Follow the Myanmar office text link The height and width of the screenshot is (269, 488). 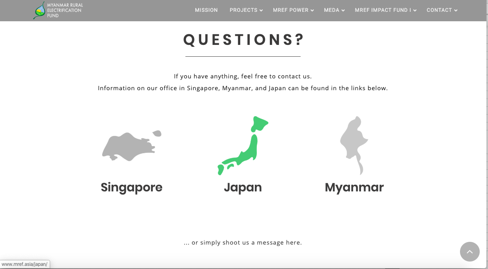pos(354,187)
